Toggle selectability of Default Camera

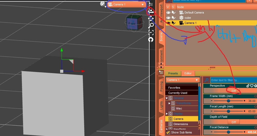click(x=174, y=12)
